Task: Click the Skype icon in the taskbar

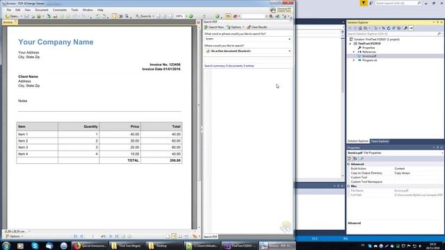Action: tap(35, 246)
